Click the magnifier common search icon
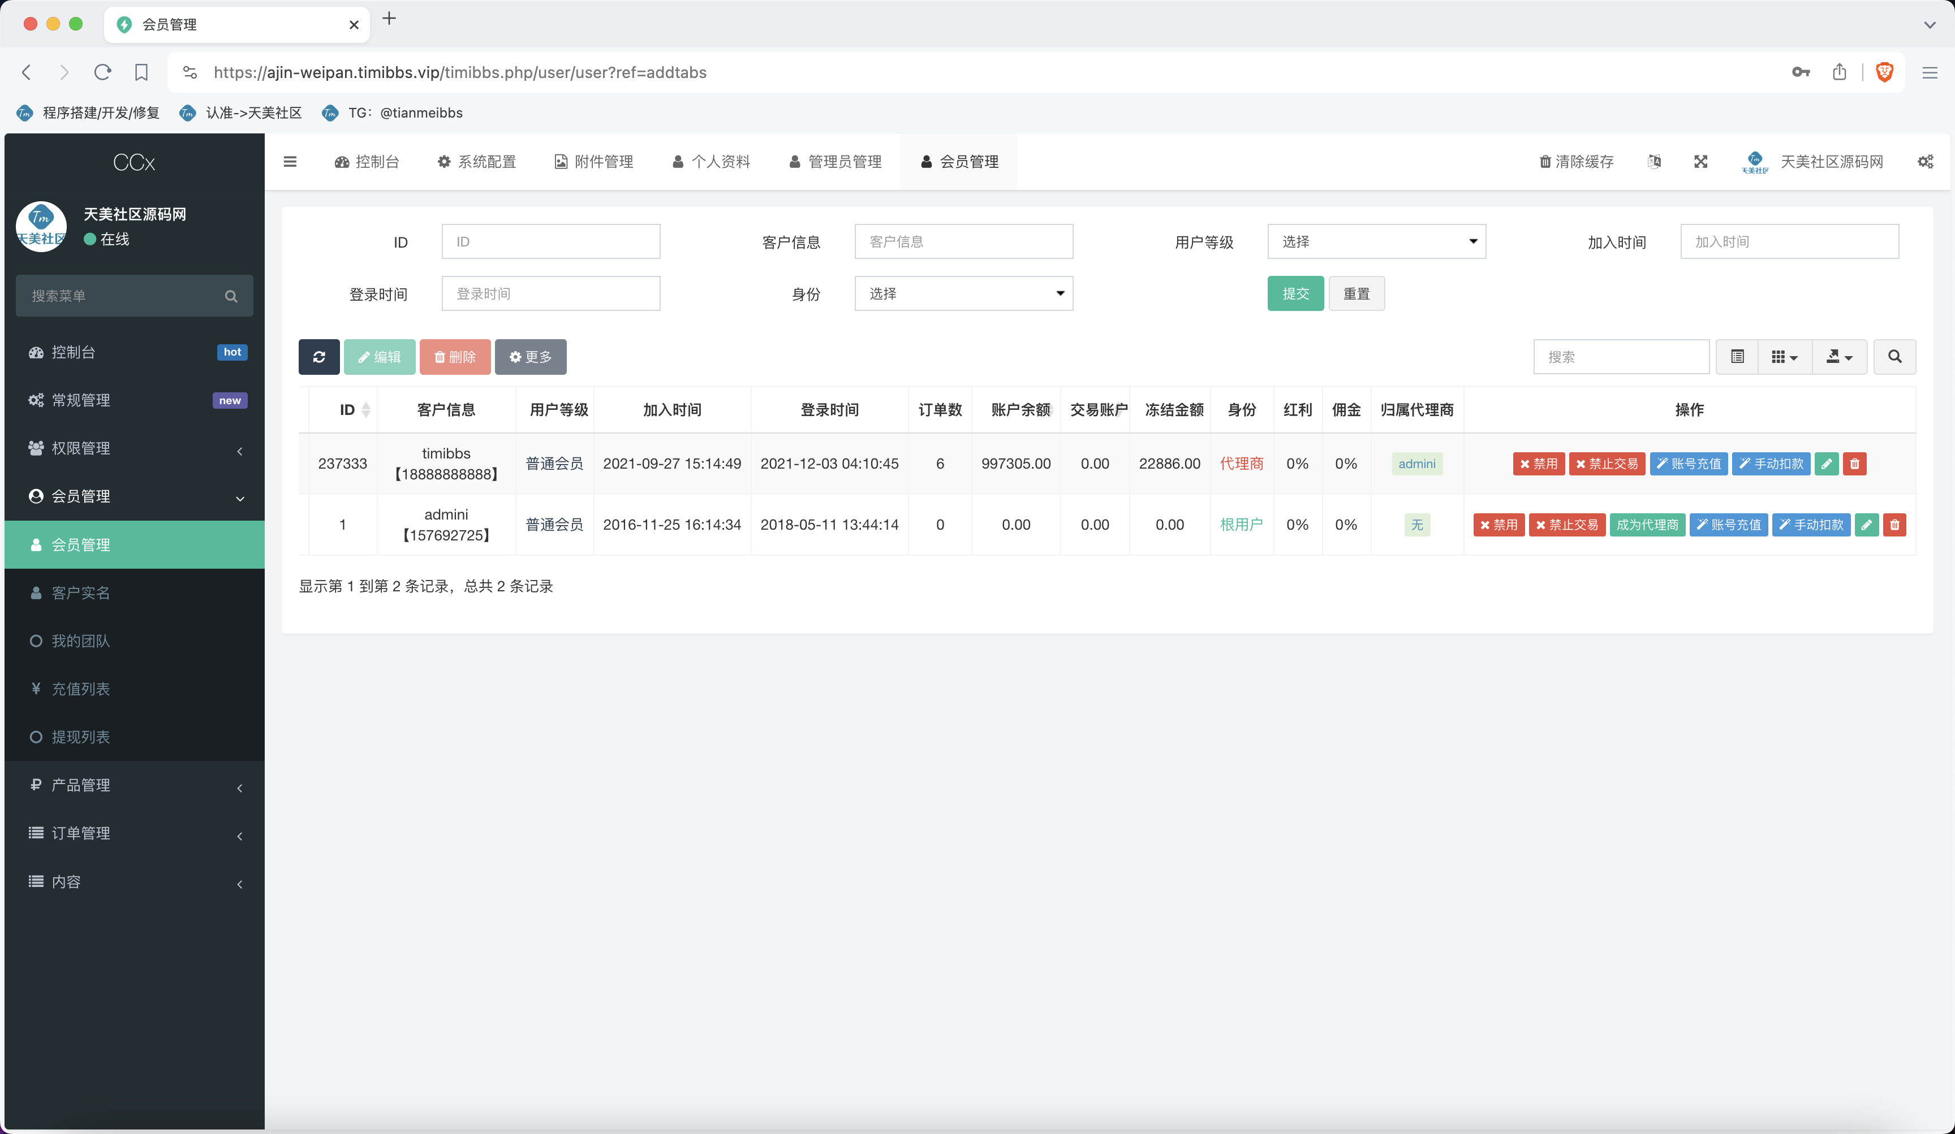The height and width of the screenshot is (1134, 1955). [1894, 357]
